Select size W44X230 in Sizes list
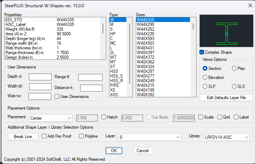The height and width of the screenshot is (164, 255). point(163,34)
